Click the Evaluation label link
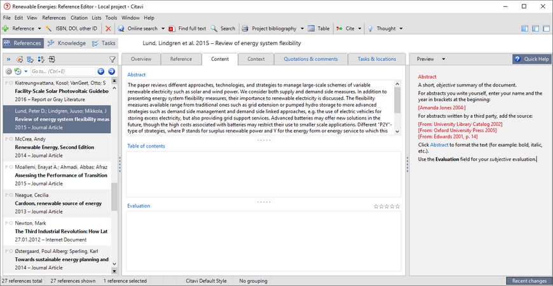This screenshot has width=553, height=286. pyautogui.click(x=139, y=206)
